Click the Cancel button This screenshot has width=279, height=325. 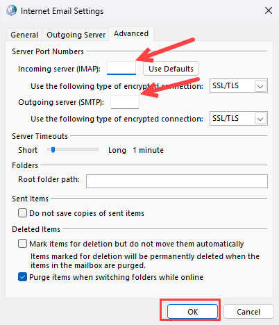pos(248,312)
